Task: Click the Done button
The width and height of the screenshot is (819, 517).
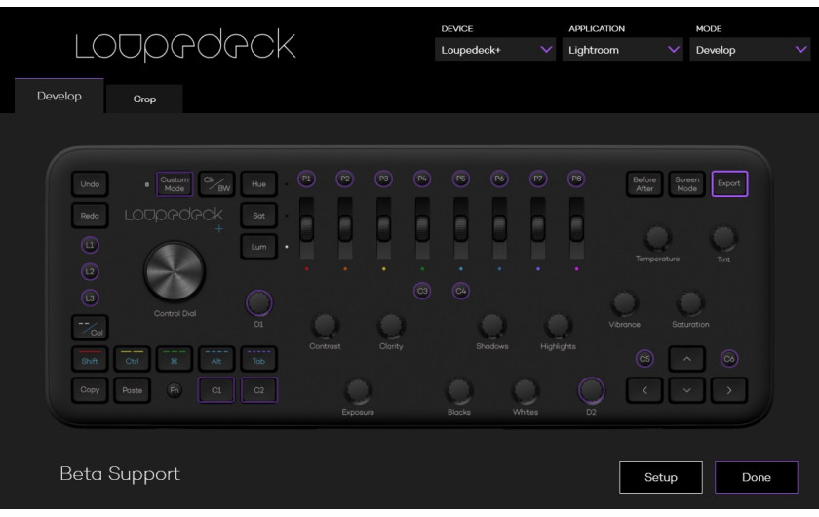Action: [756, 477]
